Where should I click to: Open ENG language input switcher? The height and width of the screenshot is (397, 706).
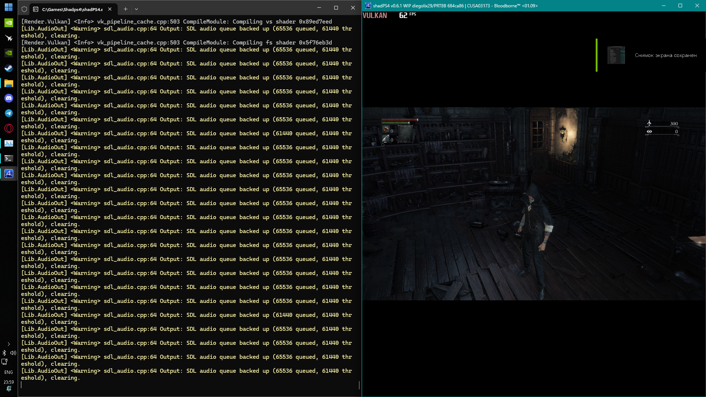pos(8,372)
